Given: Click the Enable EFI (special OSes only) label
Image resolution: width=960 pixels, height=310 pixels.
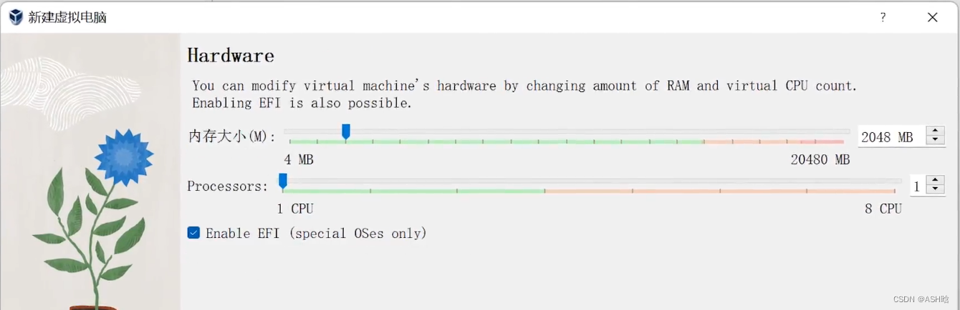Looking at the screenshot, I should pos(316,234).
